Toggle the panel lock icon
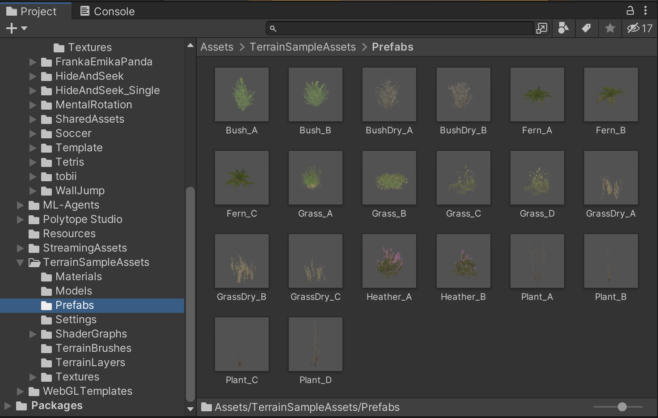This screenshot has width=658, height=418. pos(630,10)
